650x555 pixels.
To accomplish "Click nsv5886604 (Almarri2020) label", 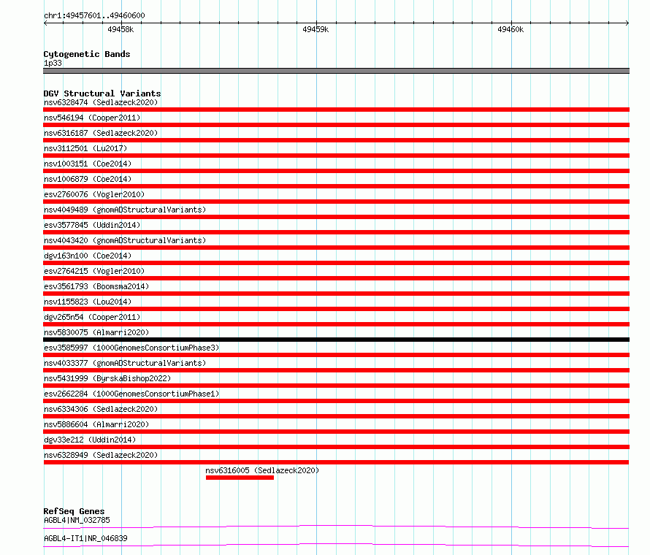I will (96, 424).
